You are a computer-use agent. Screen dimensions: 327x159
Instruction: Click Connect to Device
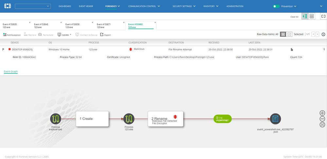pos(86,35)
